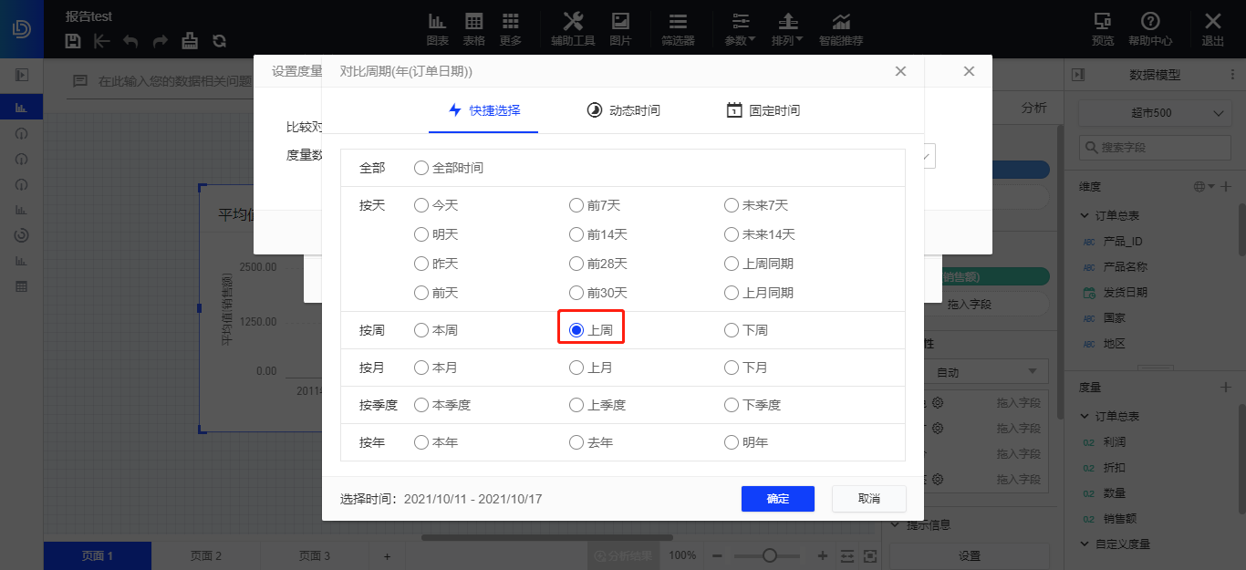Click the 智能推荐 smart recommendation icon
Image resolution: width=1246 pixels, height=570 pixels.
(x=841, y=28)
